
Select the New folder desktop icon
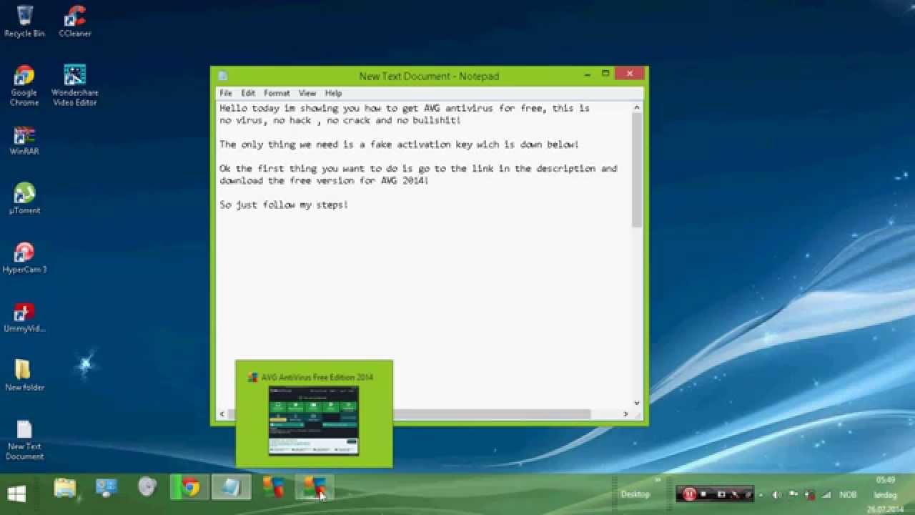(24, 376)
